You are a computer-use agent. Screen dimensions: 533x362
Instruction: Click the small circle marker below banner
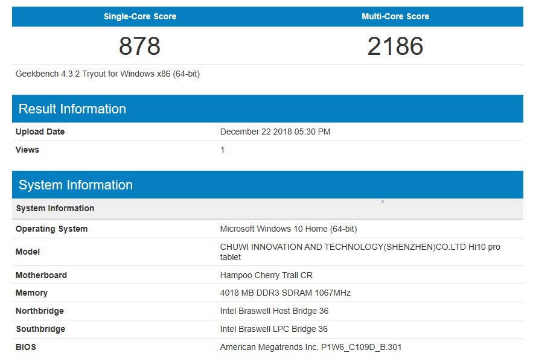pyautogui.click(x=383, y=202)
